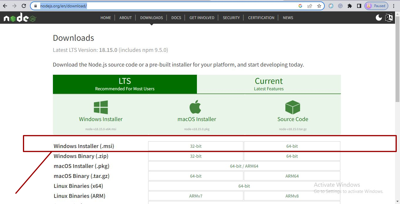Screen dimensions: 400x204
Task: Download node-v18.15.0.pkg link
Action: [x=197, y=129]
